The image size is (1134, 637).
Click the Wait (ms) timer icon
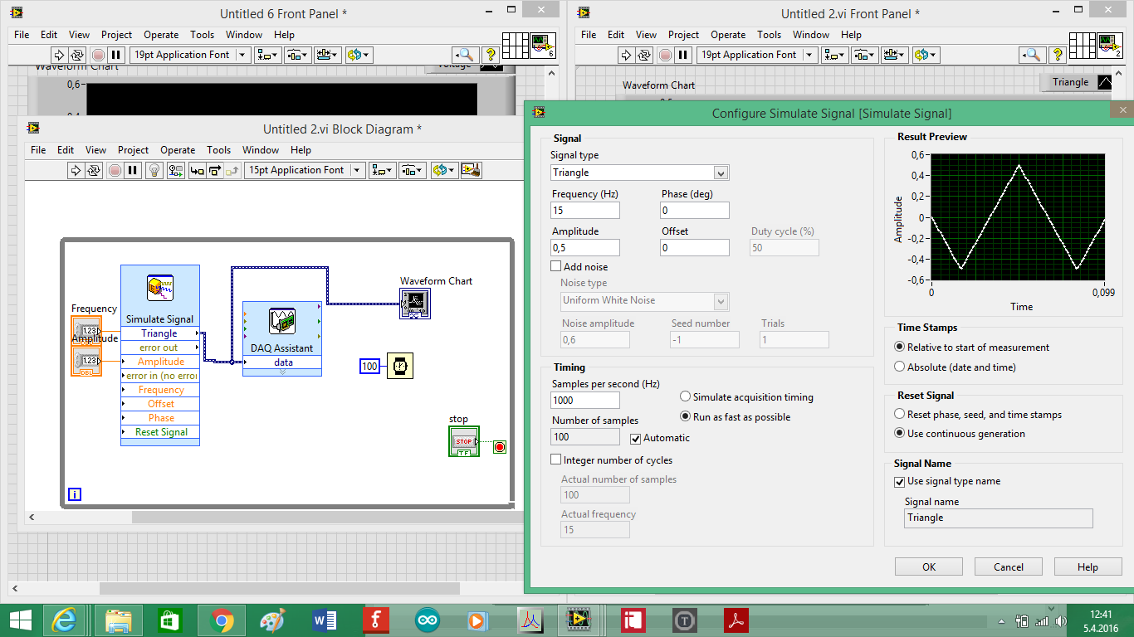[x=400, y=366]
